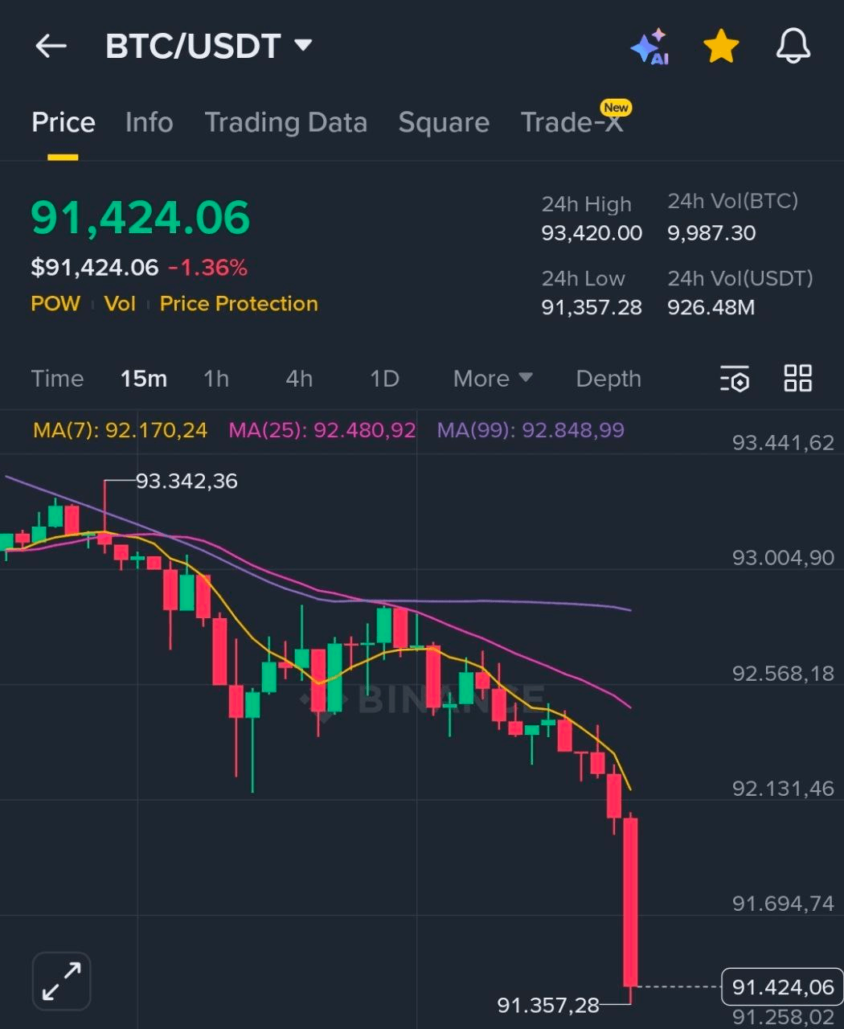Open the Trade-X tab

(572, 122)
